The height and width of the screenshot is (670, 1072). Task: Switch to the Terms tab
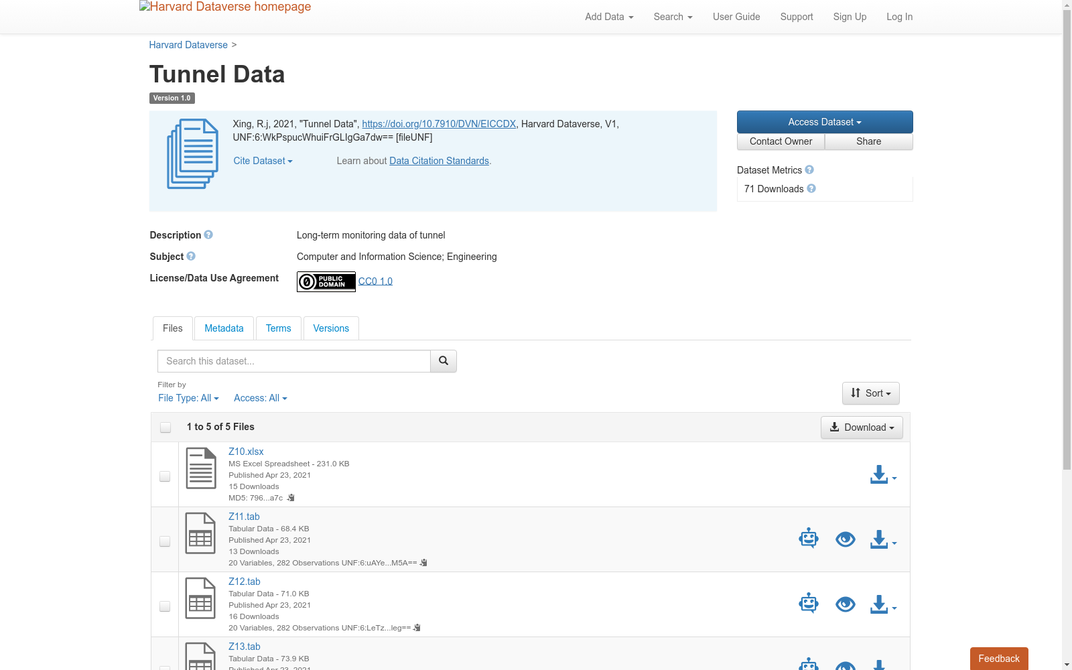[279, 328]
